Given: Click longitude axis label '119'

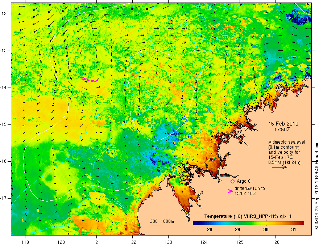Looking at the screenshot, I should 25,242.
